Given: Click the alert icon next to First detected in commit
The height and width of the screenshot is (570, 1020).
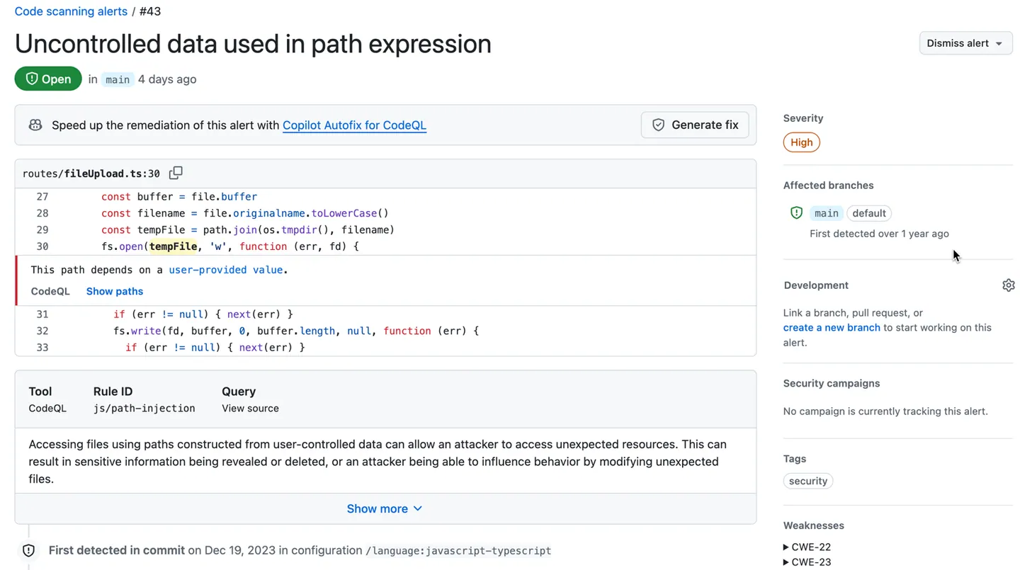Looking at the screenshot, I should coord(28,550).
